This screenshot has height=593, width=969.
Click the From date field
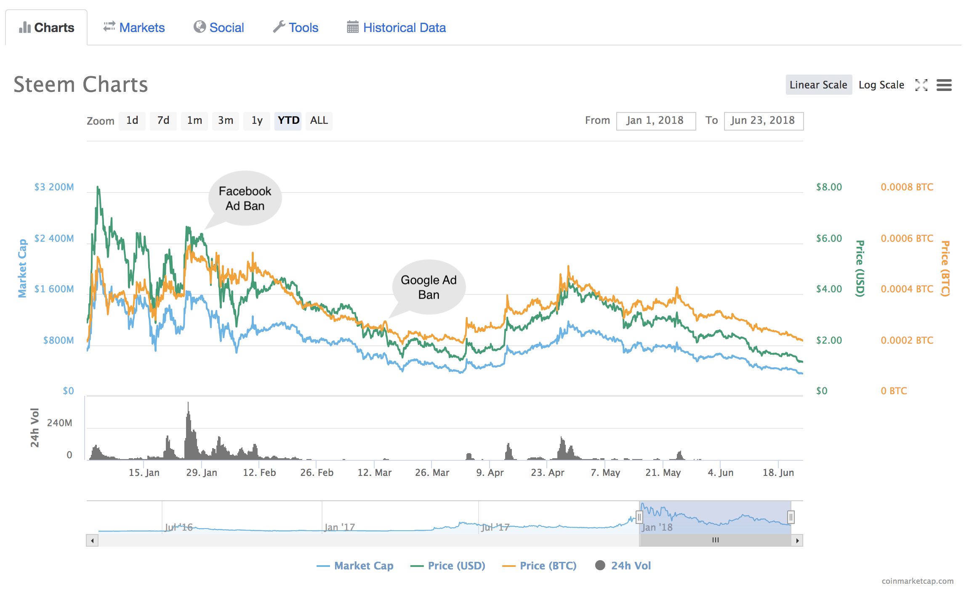tap(655, 121)
